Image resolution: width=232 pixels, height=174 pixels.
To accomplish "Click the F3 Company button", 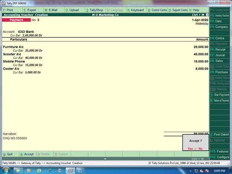I will click(x=220, y=27).
